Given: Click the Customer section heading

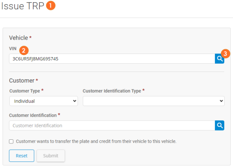Looking at the screenshot, I should pos(22,80).
